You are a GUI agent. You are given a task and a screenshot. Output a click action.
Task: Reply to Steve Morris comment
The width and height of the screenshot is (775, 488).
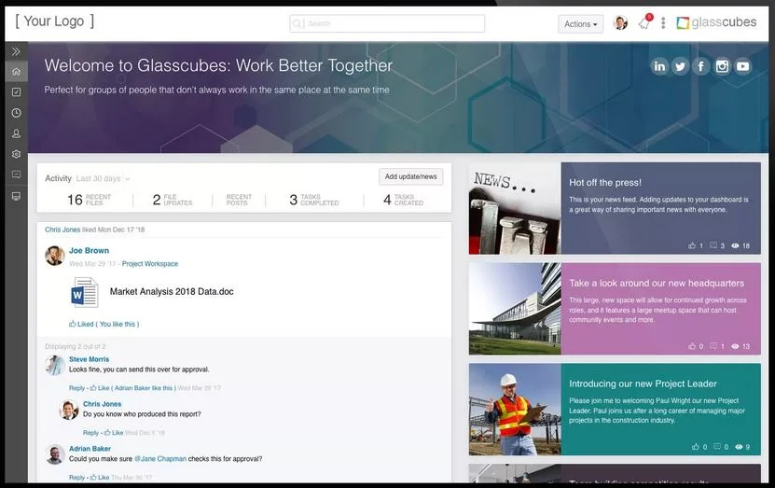pyautogui.click(x=76, y=388)
